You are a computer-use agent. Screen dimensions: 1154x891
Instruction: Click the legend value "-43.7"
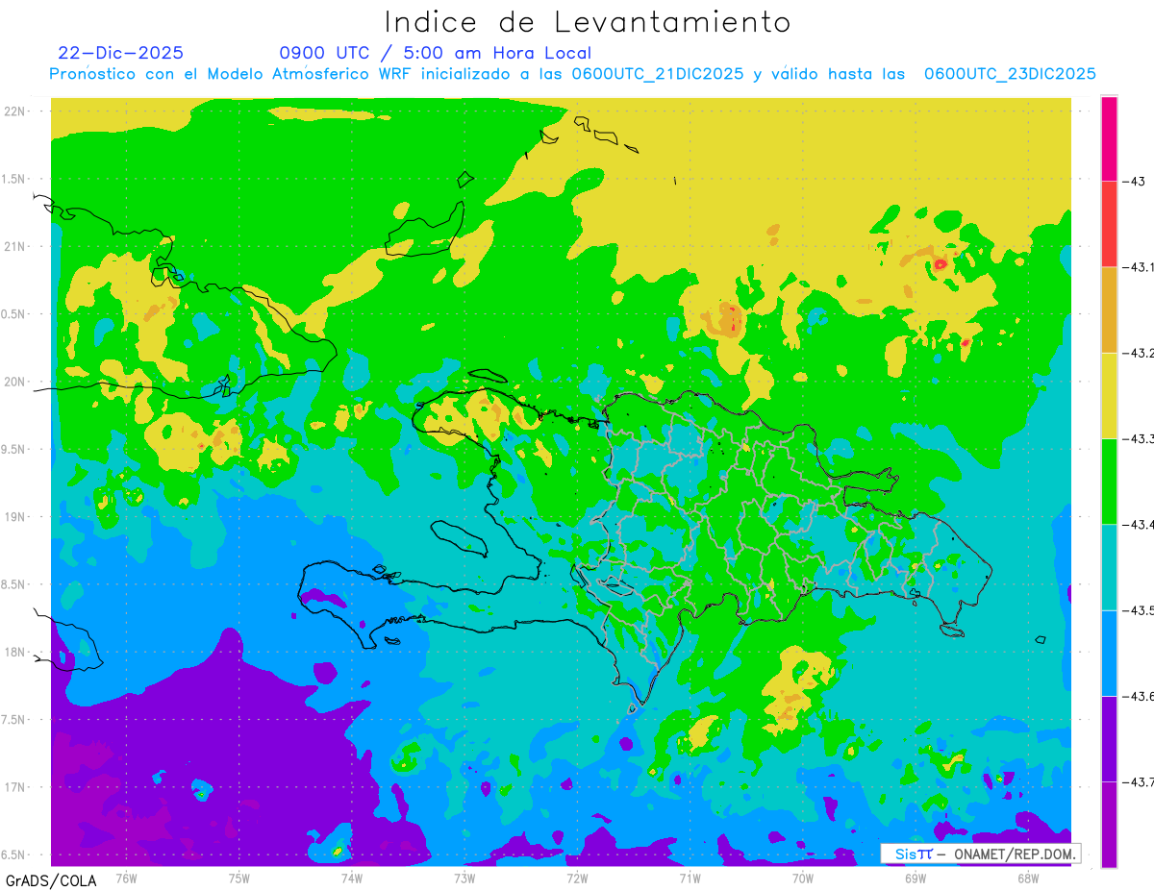click(x=1138, y=782)
